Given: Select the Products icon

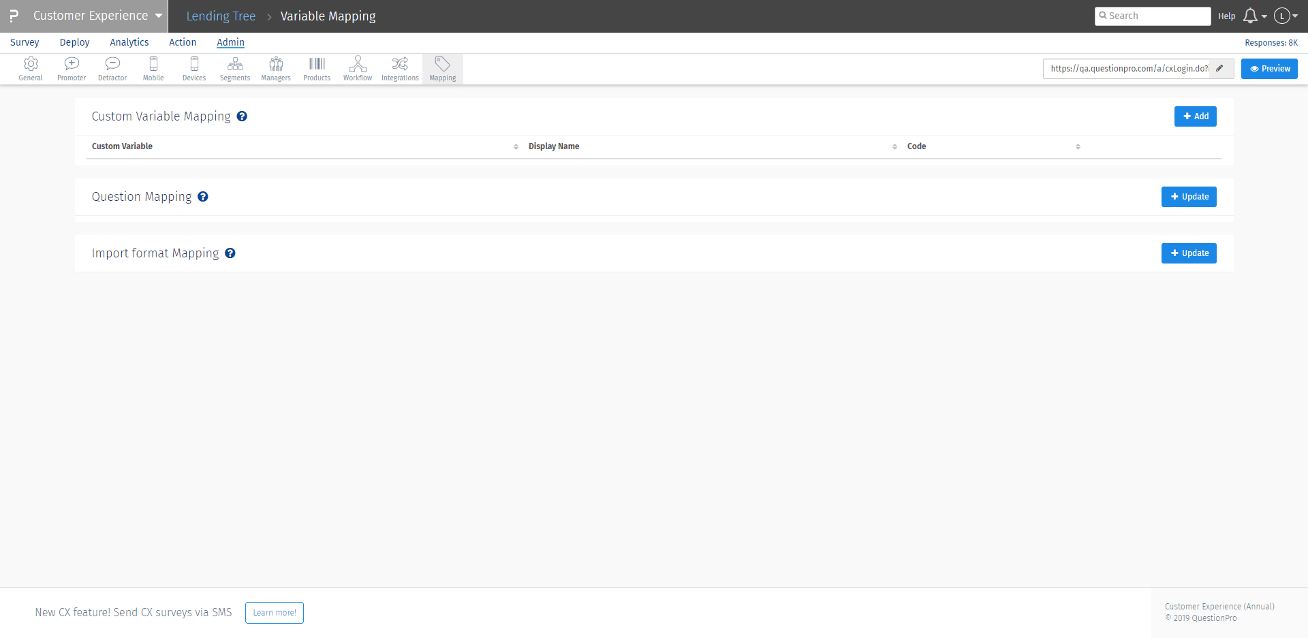Looking at the screenshot, I should [316, 68].
